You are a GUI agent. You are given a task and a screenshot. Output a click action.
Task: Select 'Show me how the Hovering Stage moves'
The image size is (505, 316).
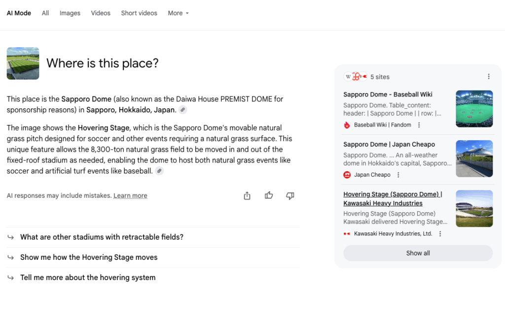(x=89, y=257)
